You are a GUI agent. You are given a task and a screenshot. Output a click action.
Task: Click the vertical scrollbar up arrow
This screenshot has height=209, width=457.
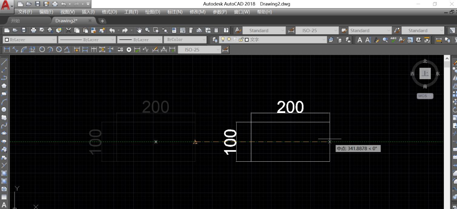click(x=447, y=58)
